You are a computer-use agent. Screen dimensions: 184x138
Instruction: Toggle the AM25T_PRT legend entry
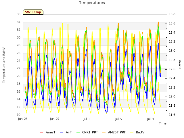coord(114,132)
